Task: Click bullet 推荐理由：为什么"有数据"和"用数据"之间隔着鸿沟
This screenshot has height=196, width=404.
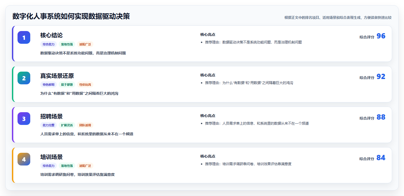Action: (x=249, y=83)
